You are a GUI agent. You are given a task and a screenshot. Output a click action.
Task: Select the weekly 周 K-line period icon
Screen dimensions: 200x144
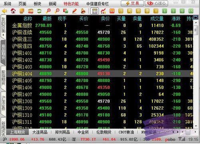click(130, 11)
